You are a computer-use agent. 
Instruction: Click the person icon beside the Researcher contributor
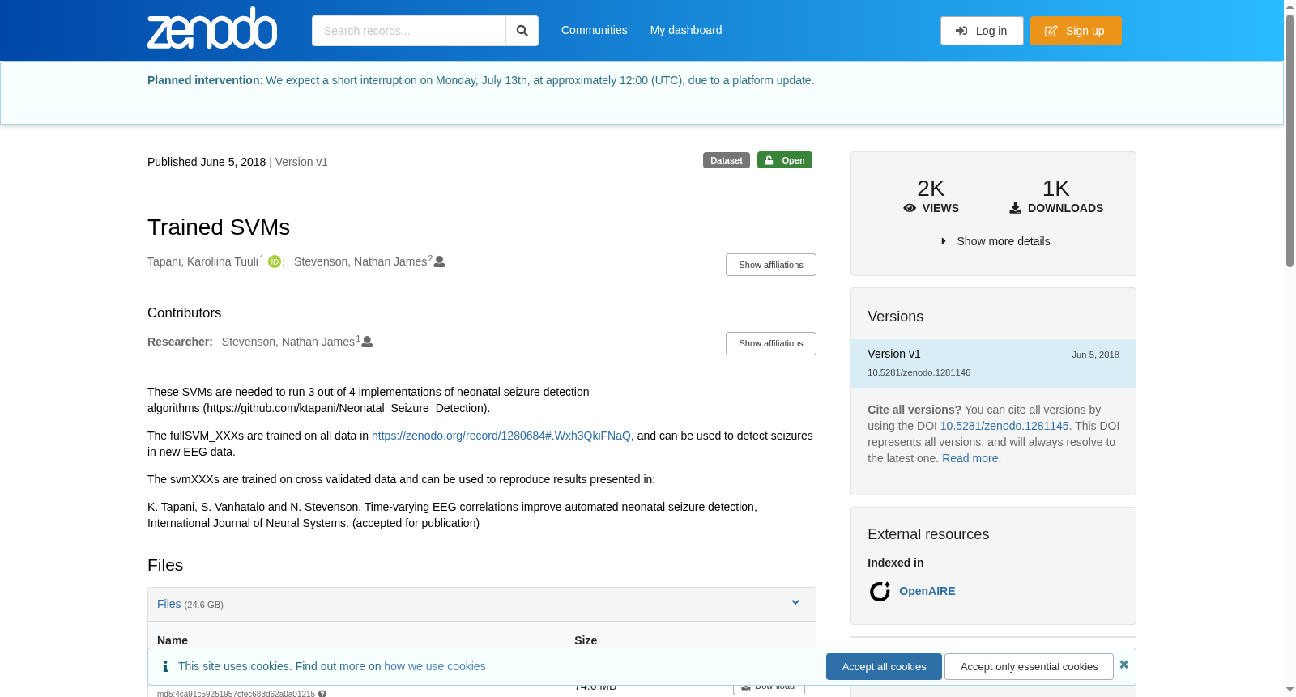367,342
